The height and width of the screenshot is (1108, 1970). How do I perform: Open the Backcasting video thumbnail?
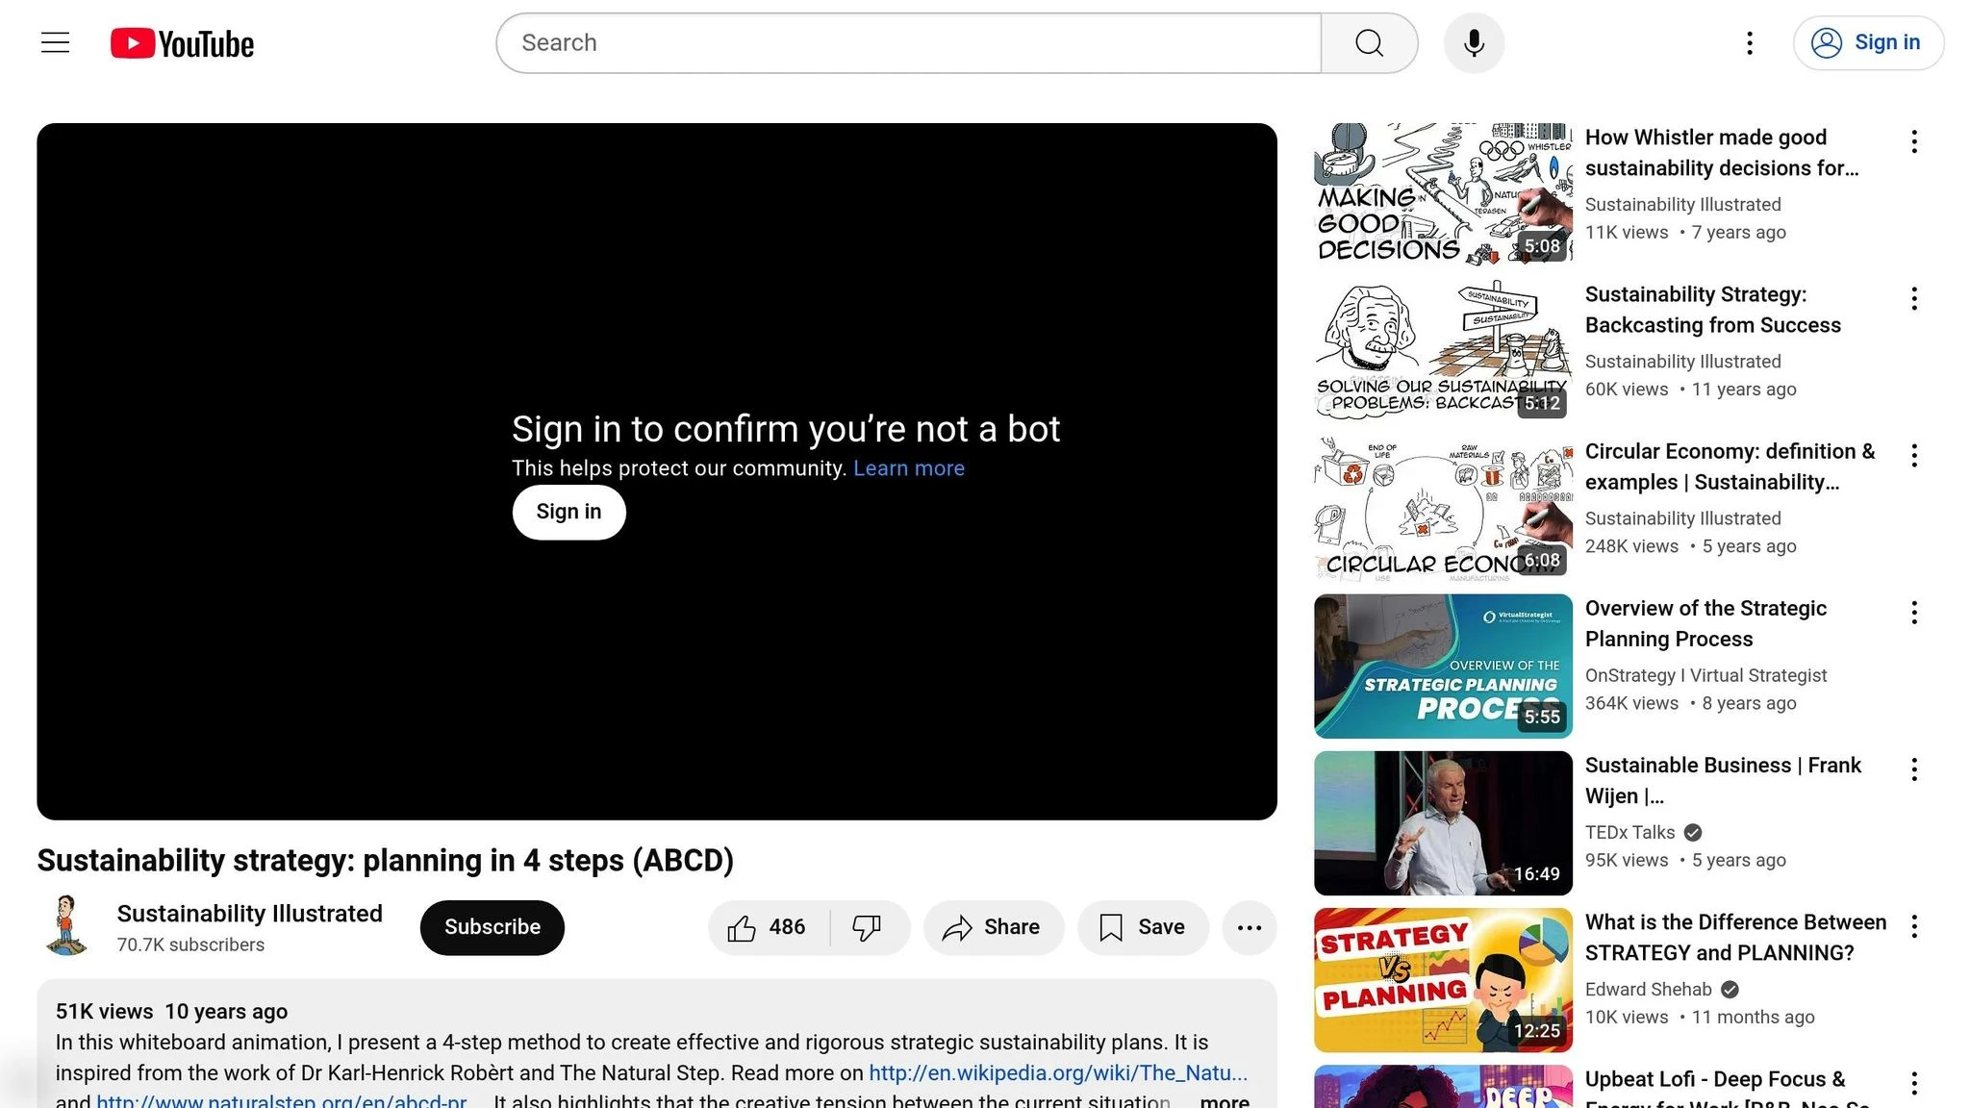(x=1443, y=351)
